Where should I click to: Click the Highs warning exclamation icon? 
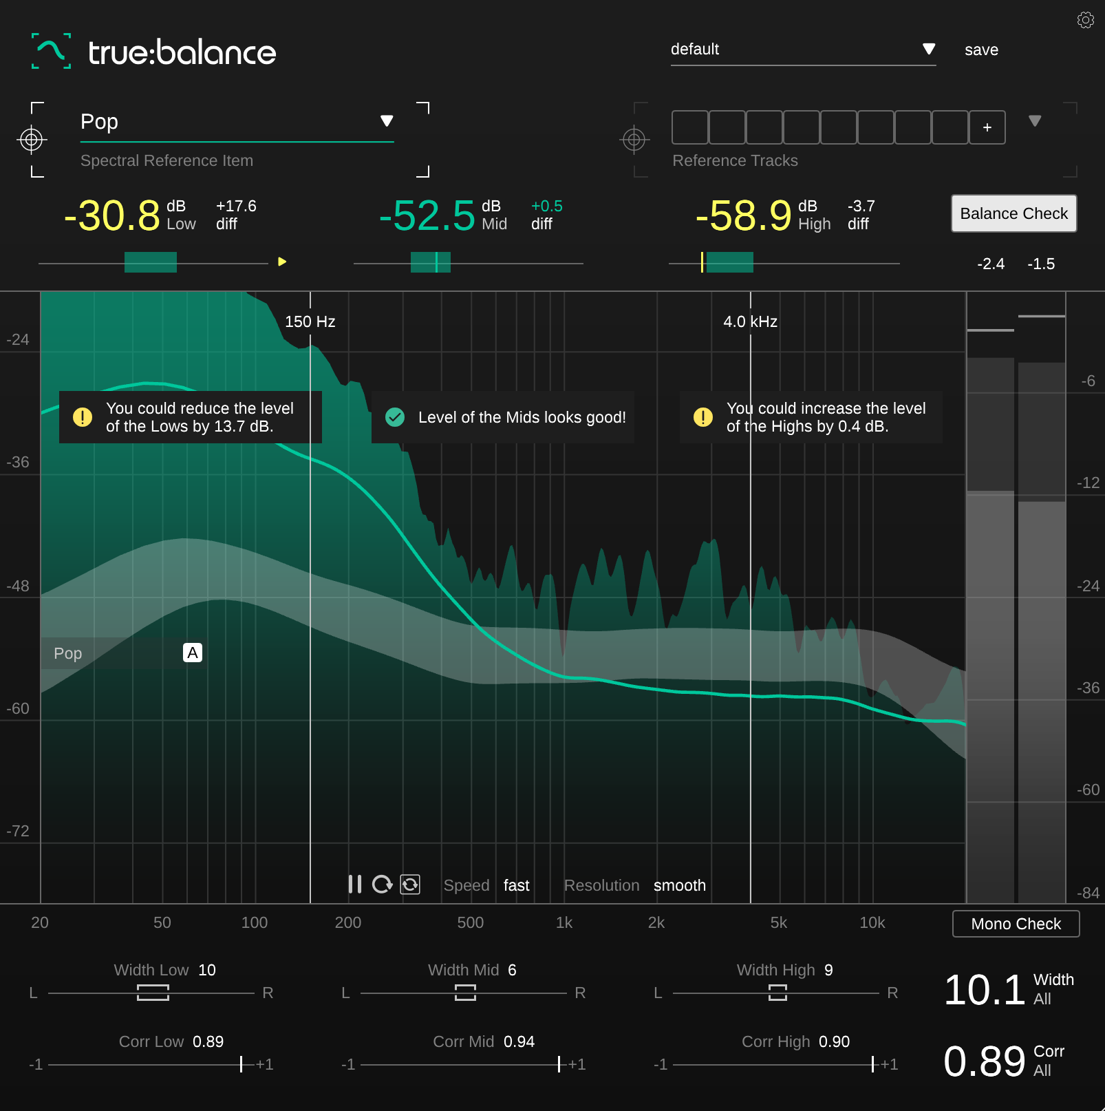(703, 417)
